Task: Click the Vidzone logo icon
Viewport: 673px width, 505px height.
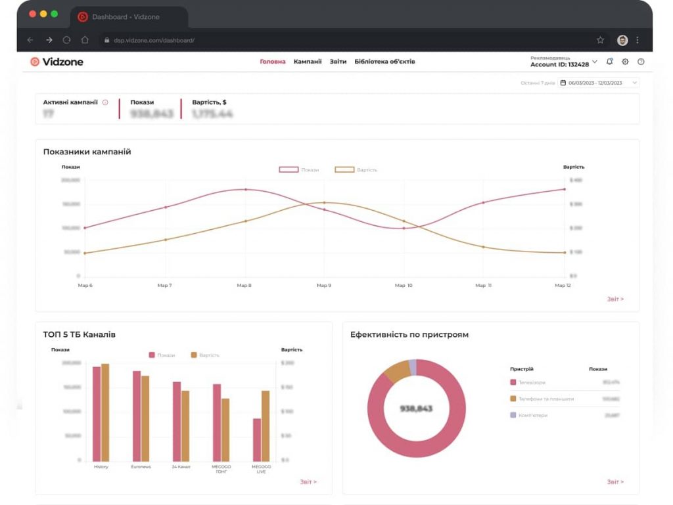Action: tap(35, 62)
